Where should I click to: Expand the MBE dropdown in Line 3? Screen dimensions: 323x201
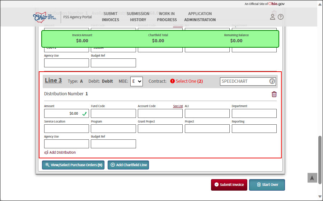136,81
